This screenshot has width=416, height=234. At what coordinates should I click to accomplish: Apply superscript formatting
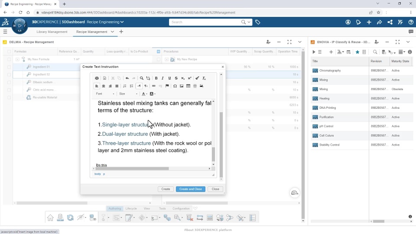point(189,78)
